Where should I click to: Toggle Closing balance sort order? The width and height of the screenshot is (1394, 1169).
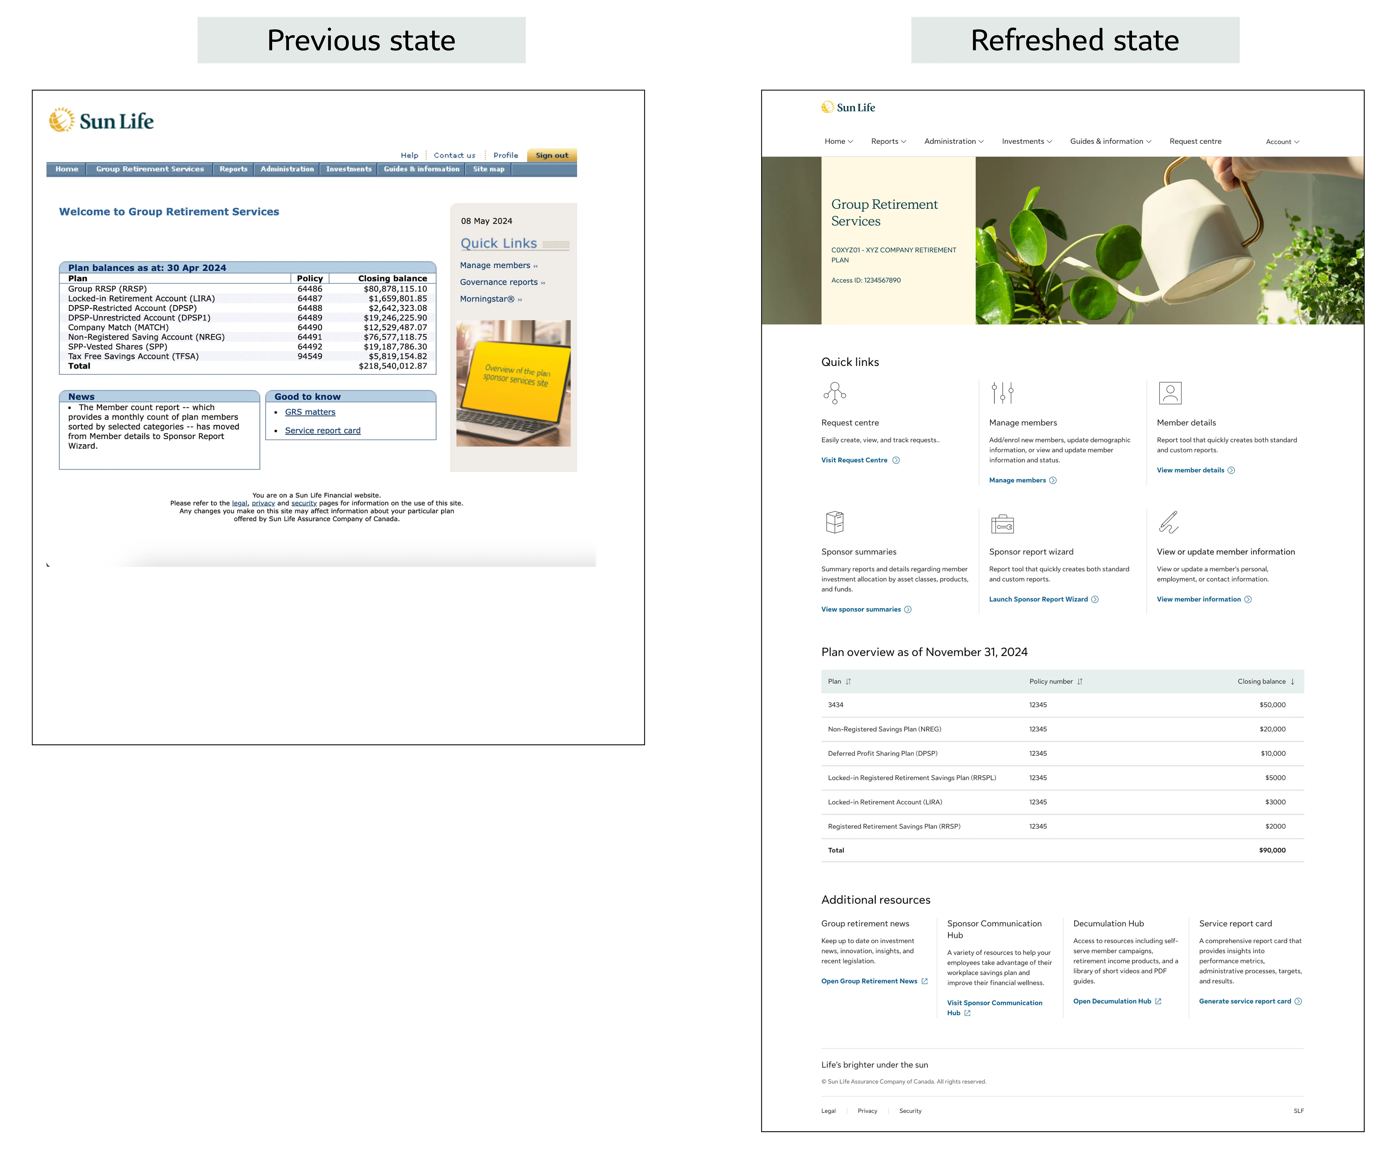(x=1292, y=681)
